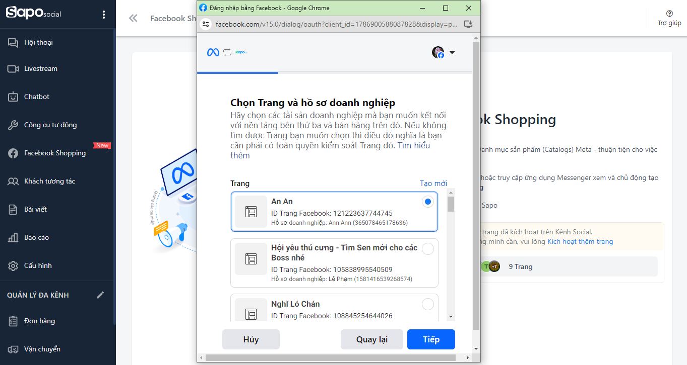Open the Chatbot robot icon
Image resolution: width=687 pixels, height=365 pixels.
pos(13,97)
